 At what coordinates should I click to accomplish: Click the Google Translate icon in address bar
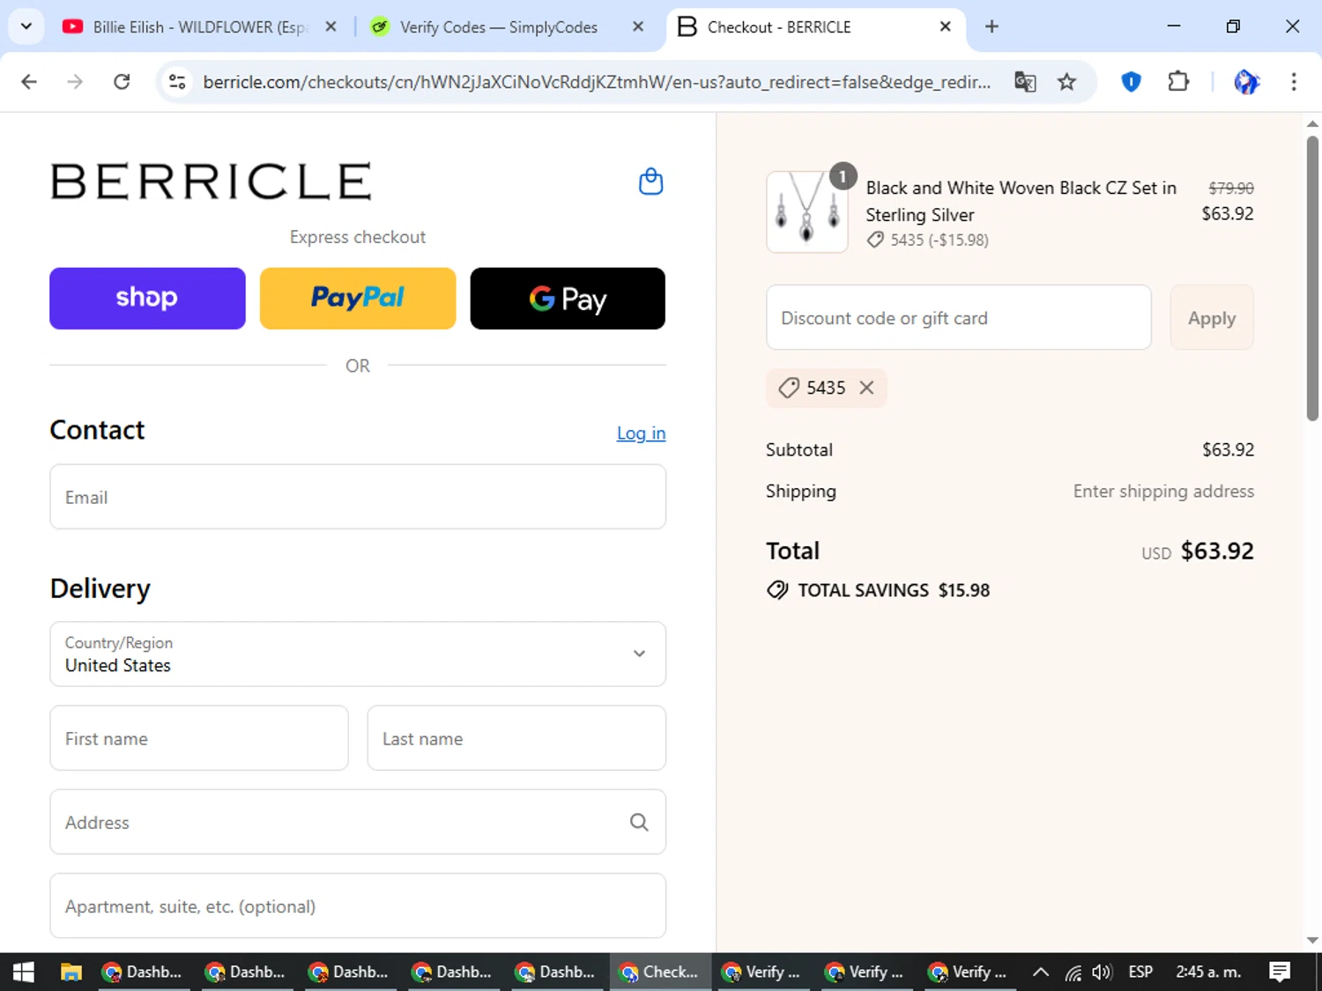click(1025, 82)
